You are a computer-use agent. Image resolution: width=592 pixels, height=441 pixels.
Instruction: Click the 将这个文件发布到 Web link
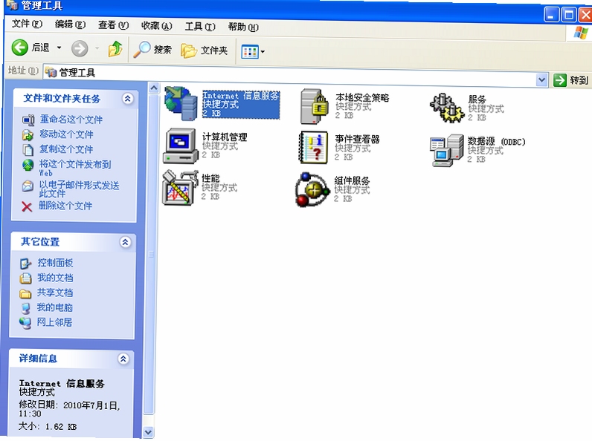pos(75,168)
